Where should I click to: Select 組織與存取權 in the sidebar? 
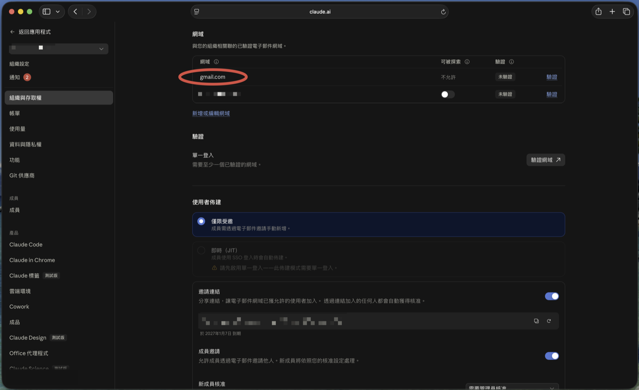pyautogui.click(x=58, y=98)
